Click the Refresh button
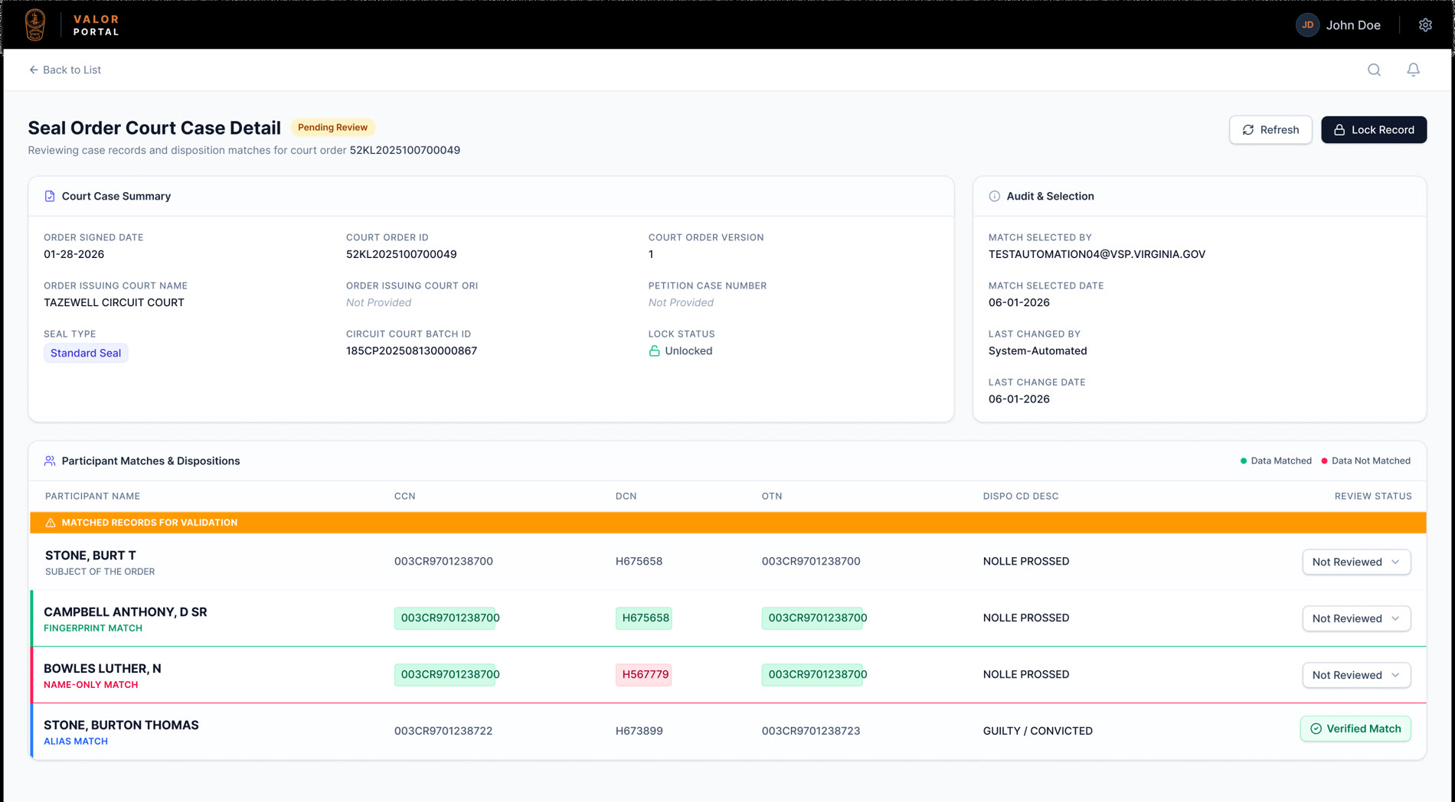The width and height of the screenshot is (1455, 802). 1270,130
